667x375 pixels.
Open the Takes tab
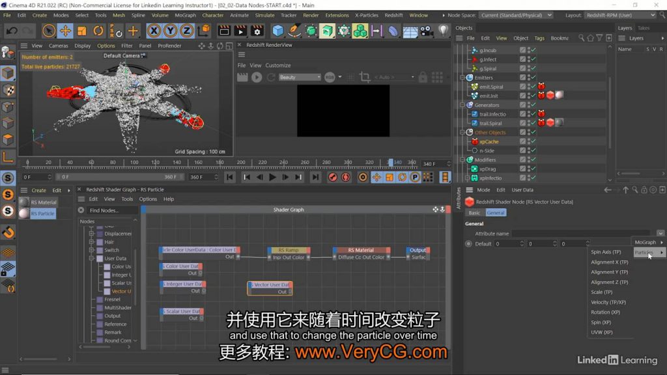tap(644, 28)
